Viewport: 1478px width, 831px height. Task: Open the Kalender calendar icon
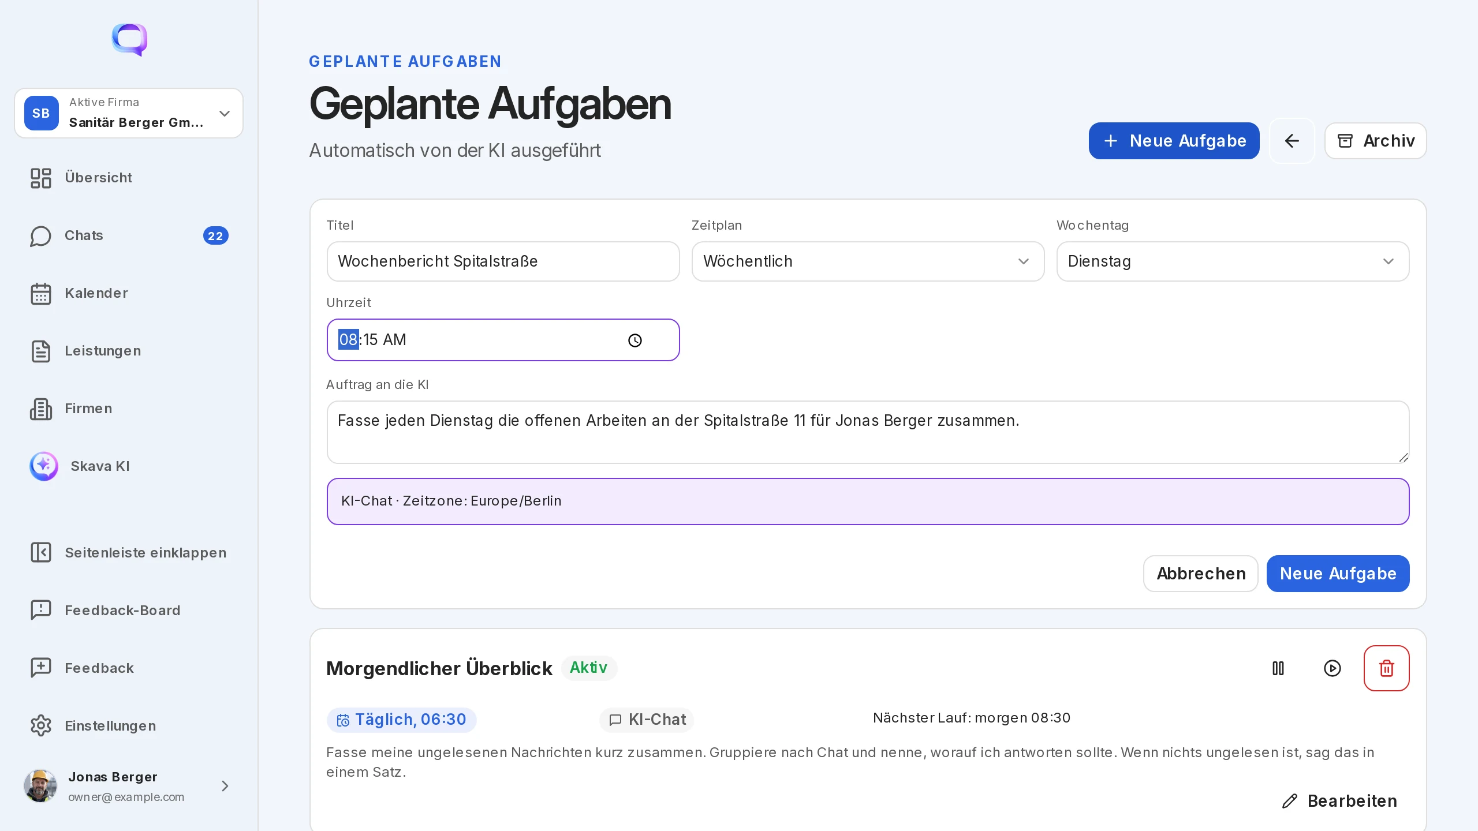coord(41,293)
